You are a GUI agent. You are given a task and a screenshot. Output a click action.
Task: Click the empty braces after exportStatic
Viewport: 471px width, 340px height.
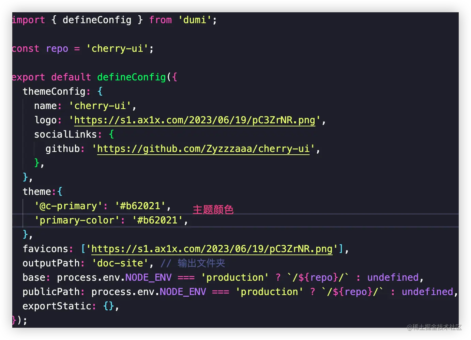(x=108, y=306)
